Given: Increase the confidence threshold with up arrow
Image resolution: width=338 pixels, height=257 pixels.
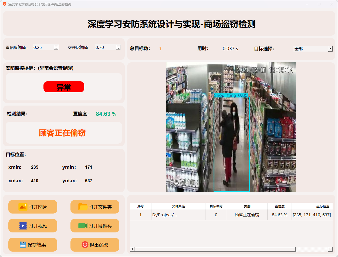Looking at the screenshot, I should tap(56, 46).
